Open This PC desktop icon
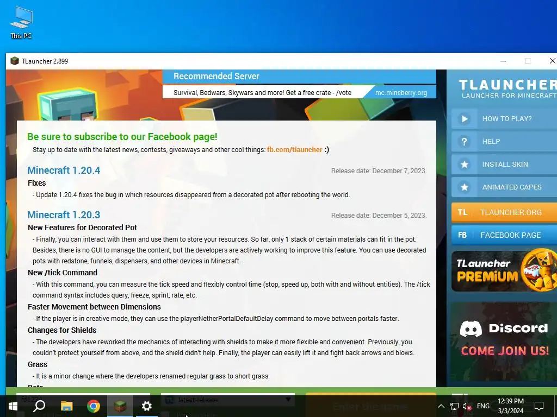Screen dimensions: 557x417 coord(21,22)
